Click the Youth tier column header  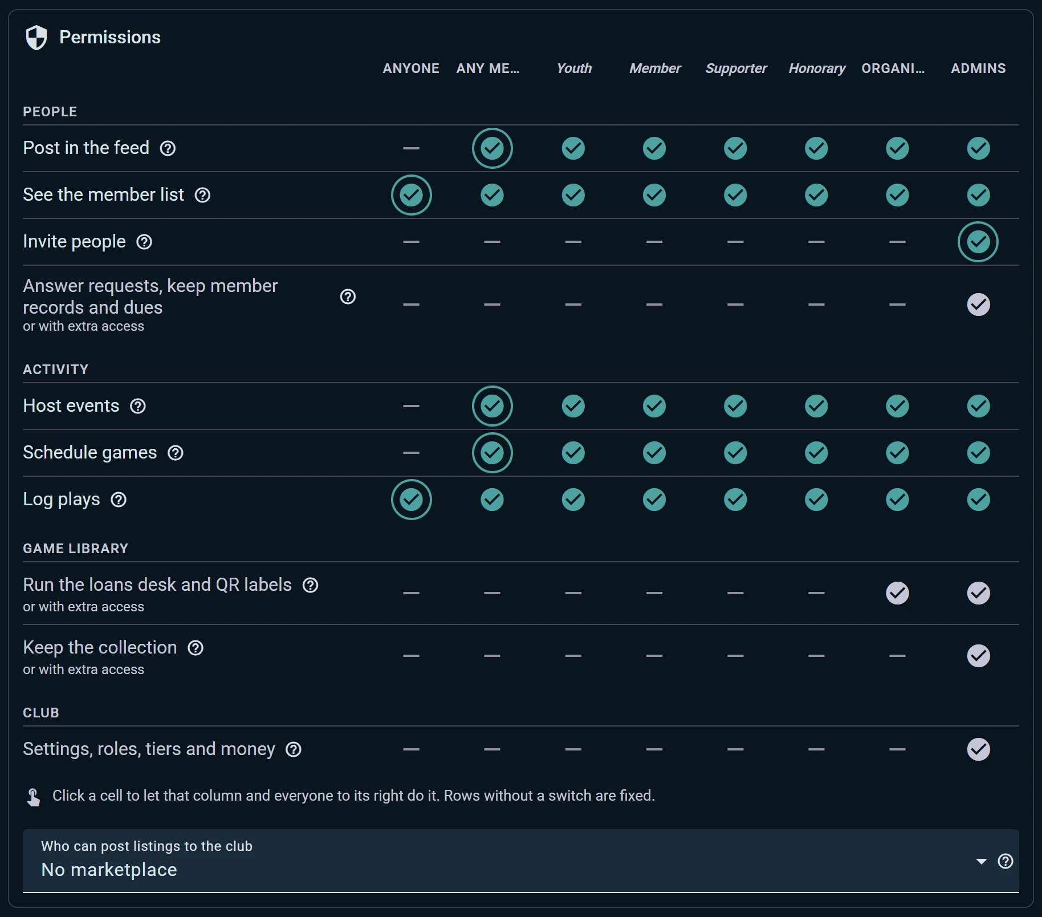[574, 68]
